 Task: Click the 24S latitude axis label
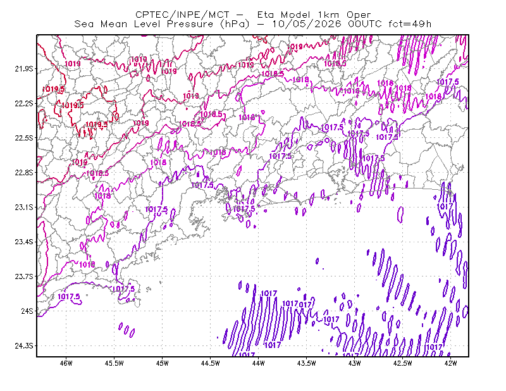[x=27, y=311]
